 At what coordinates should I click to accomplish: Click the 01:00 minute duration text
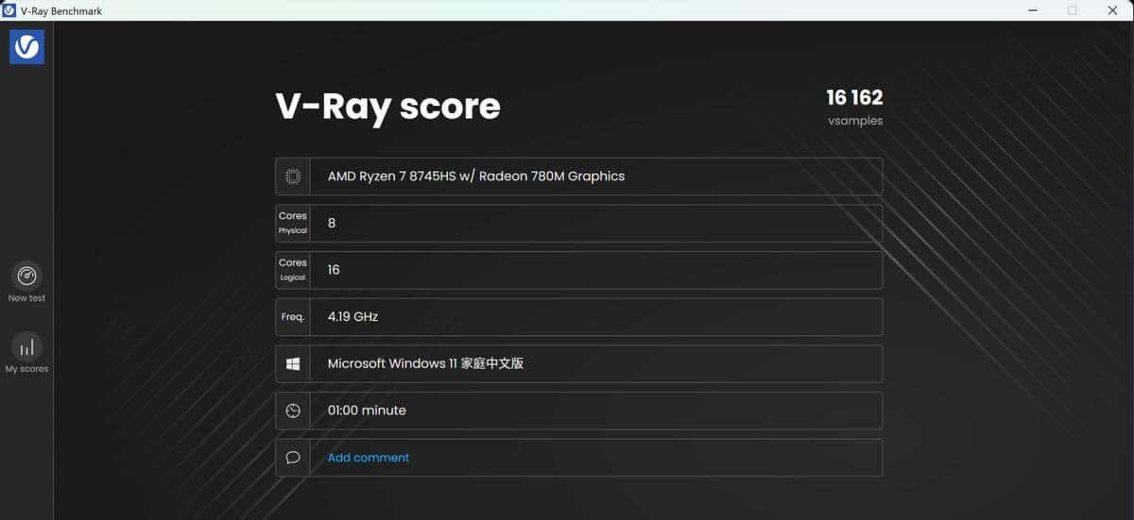pyautogui.click(x=367, y=411)
